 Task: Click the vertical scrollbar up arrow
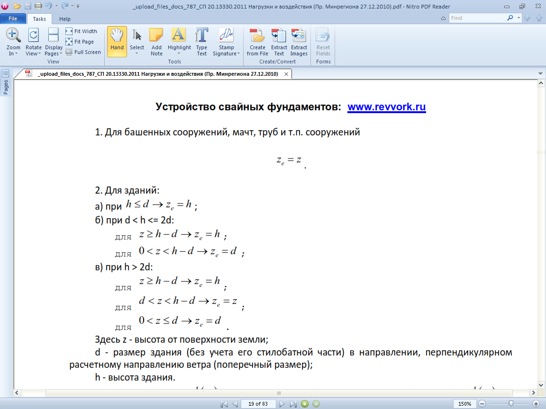(x=541, y=83)
